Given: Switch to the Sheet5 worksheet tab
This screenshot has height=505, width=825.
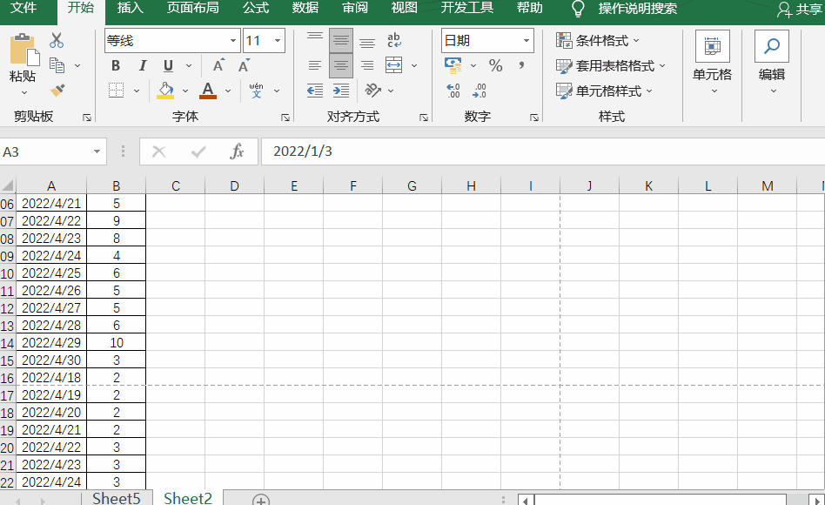Looking at the screenshot, I should (116, 498).
